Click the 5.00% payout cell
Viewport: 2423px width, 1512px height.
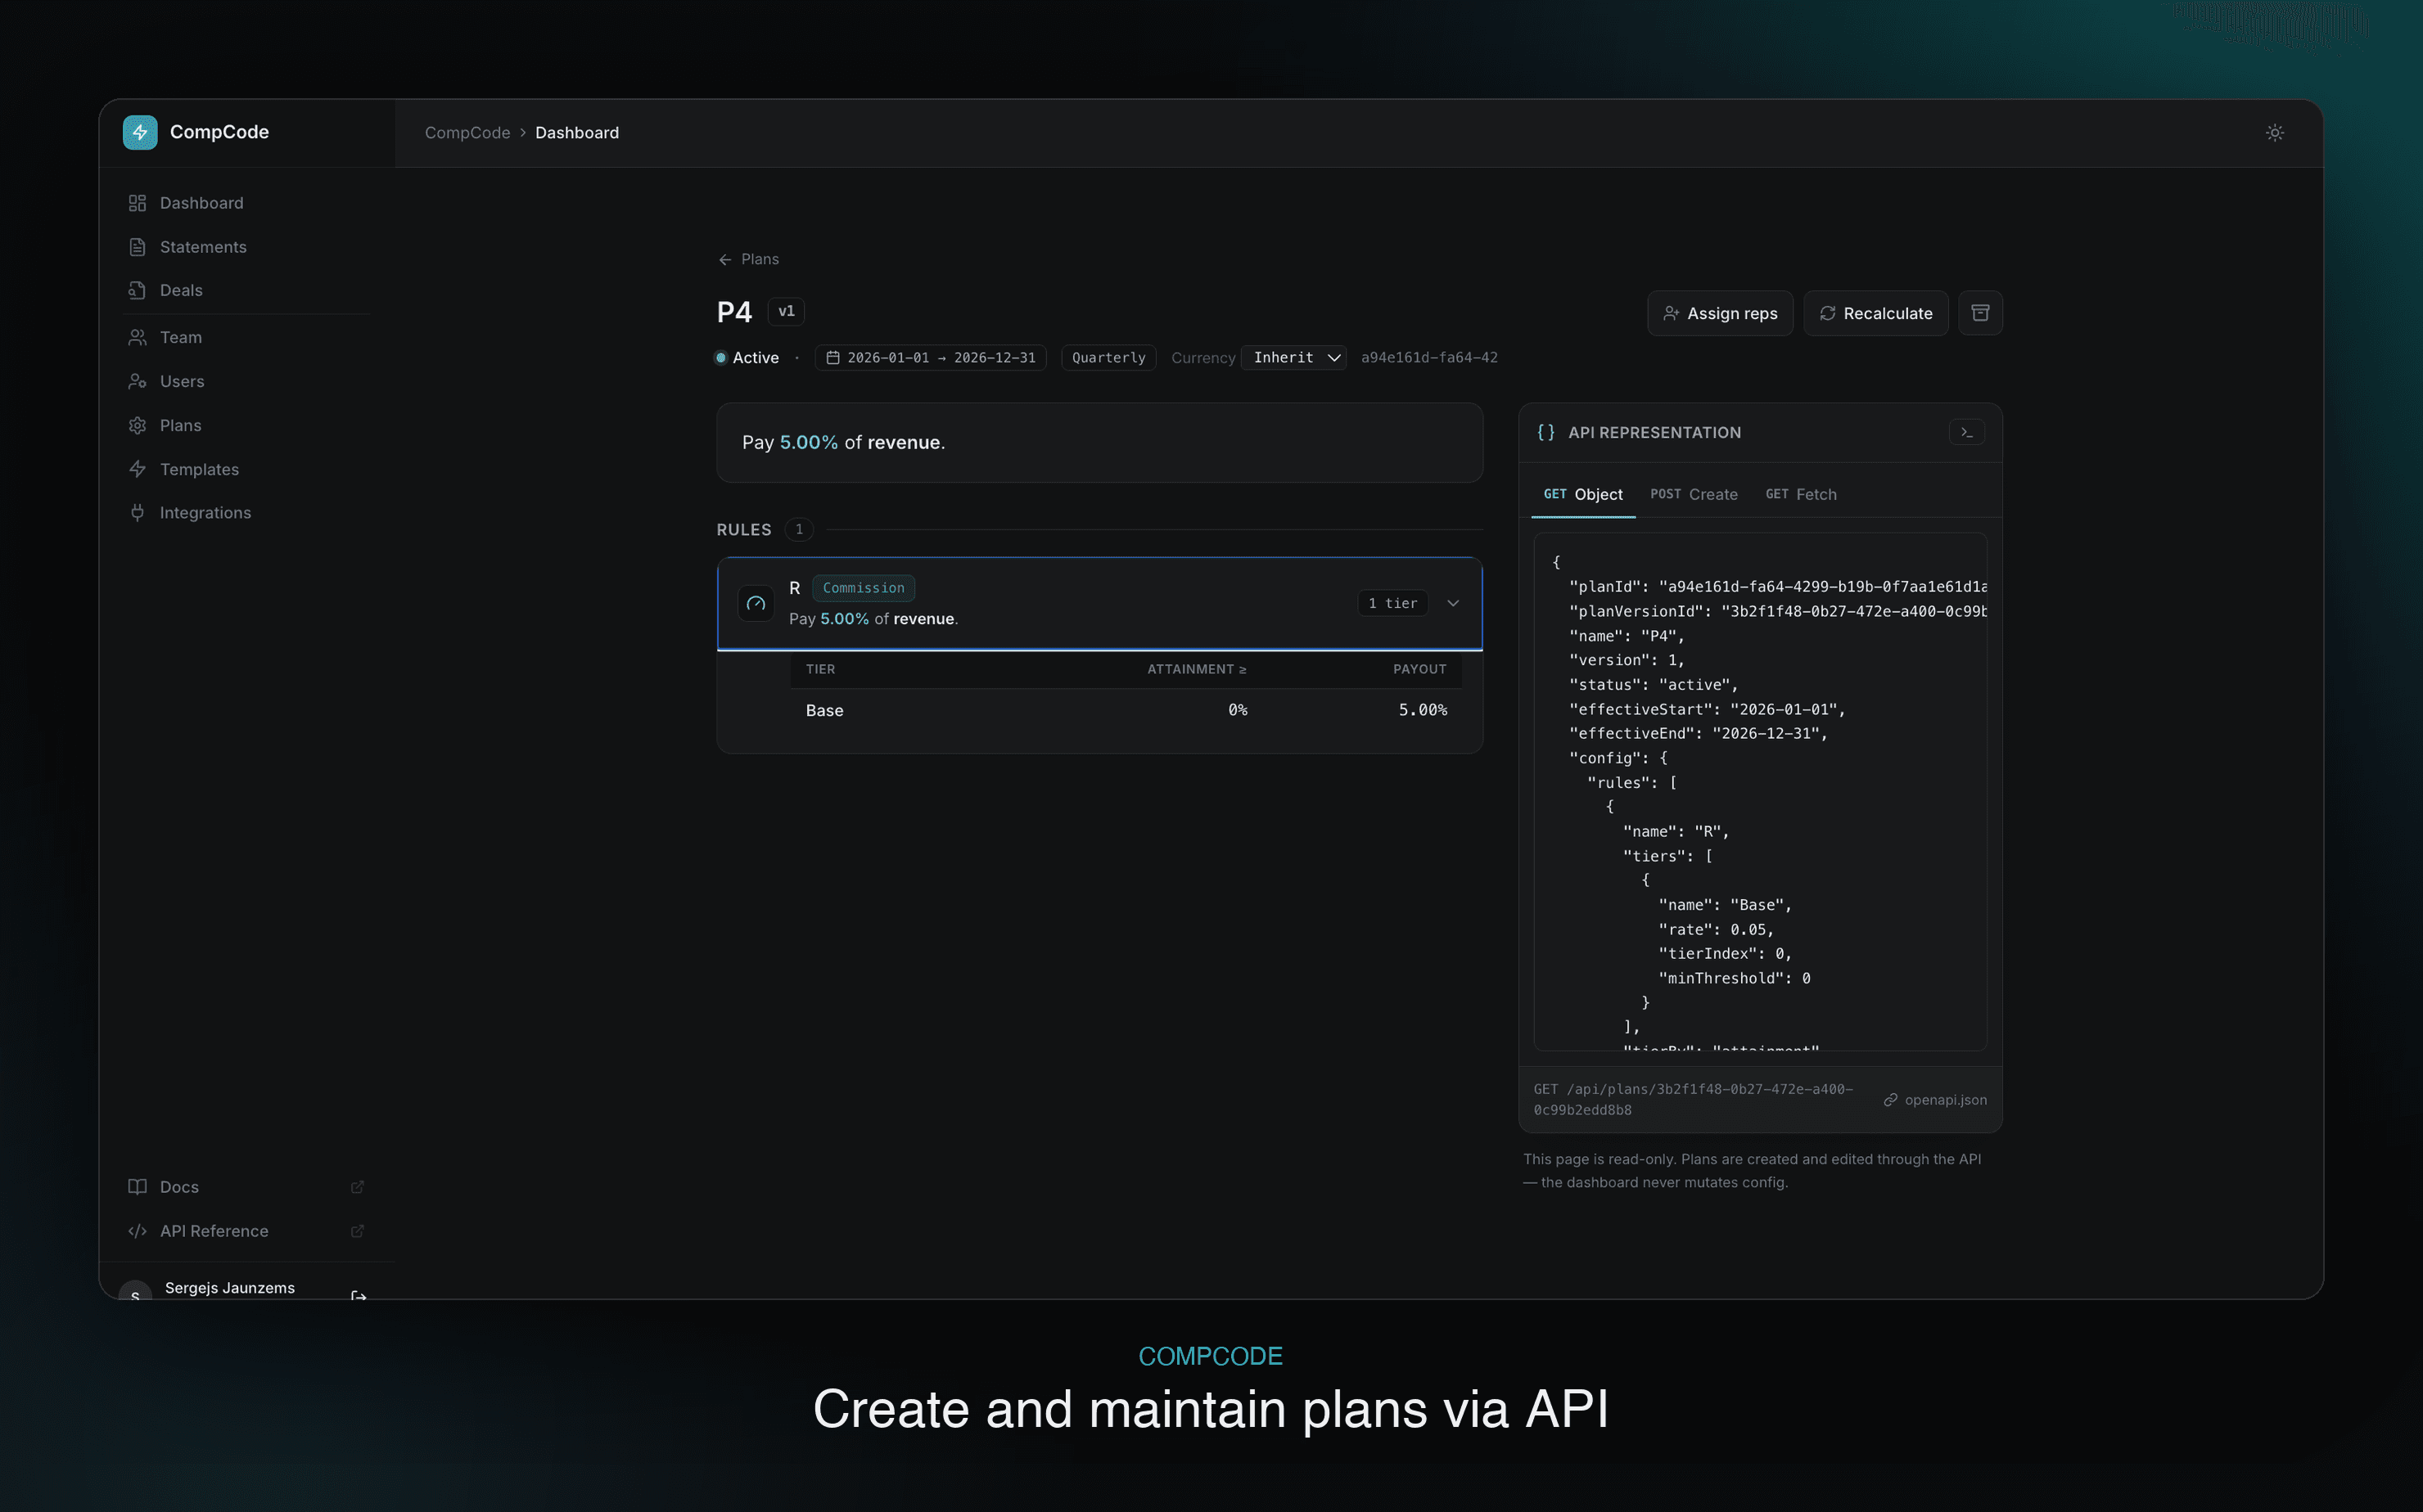coord(1423,710)
